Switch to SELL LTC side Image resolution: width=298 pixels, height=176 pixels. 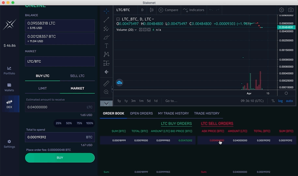(x=77, y=76)
